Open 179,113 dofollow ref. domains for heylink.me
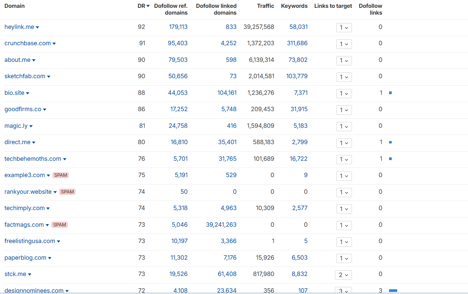 (178, 27)
